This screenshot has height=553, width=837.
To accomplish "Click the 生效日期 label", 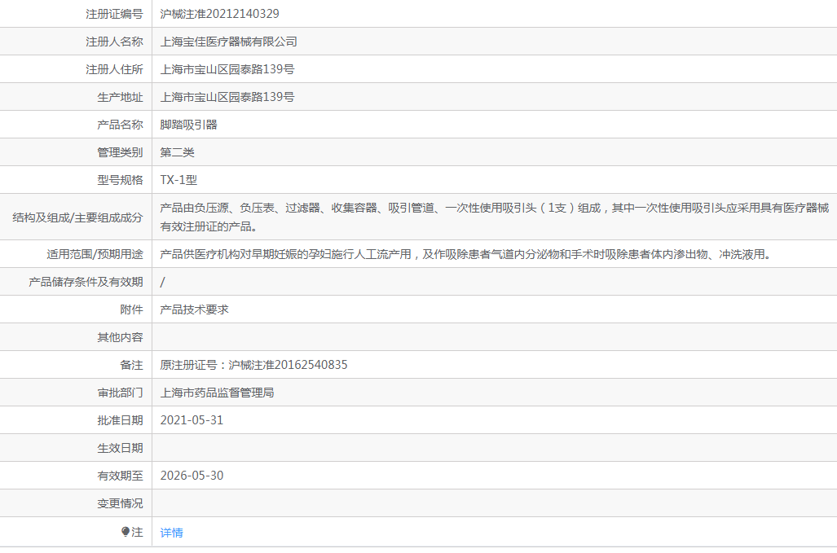I will pos(120,448).
